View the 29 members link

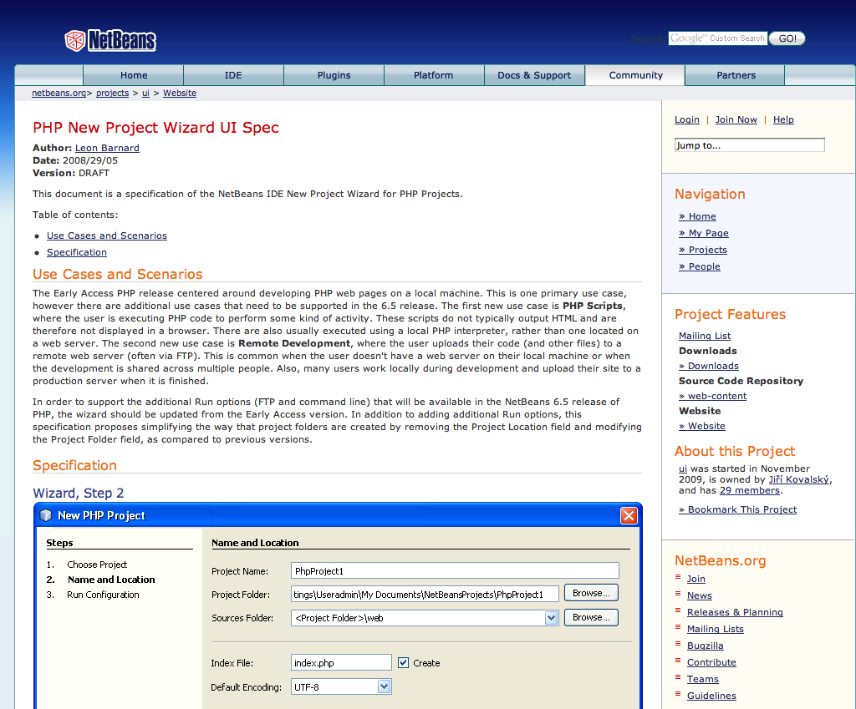(x=750, y=490)
